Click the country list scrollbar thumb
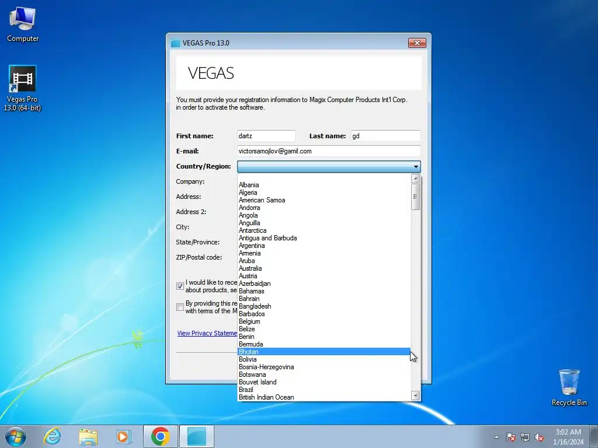 [416, 197]
